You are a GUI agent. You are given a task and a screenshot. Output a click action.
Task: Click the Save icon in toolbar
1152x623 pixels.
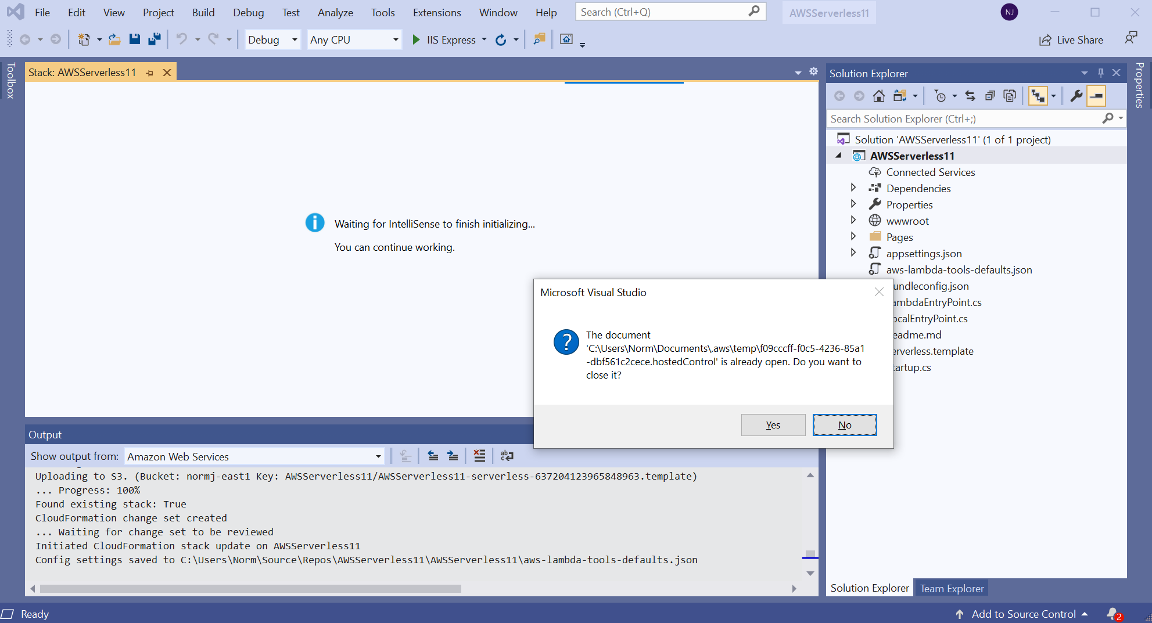135,39
